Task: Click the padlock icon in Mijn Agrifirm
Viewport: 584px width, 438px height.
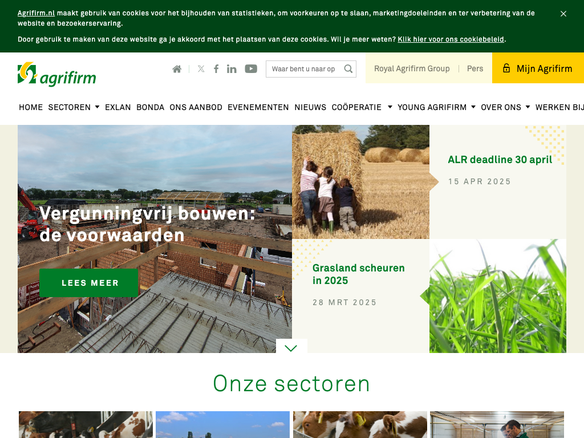Action: pyautogui.click(x=506, y=68)
